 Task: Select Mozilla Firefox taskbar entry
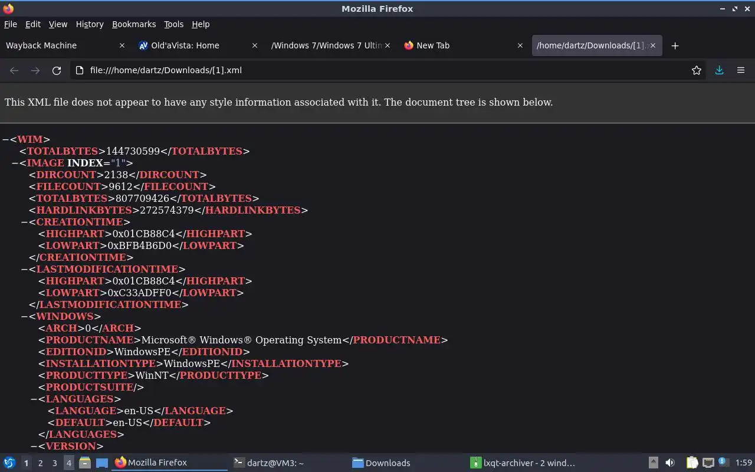pos(170,463)
